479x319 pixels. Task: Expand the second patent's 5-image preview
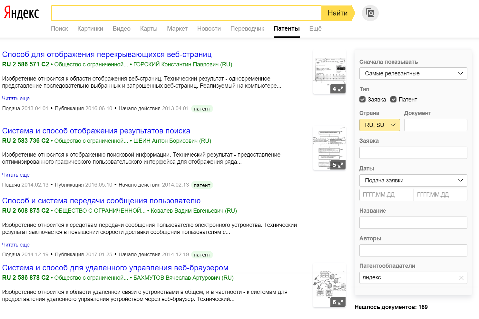click(338, 165)
